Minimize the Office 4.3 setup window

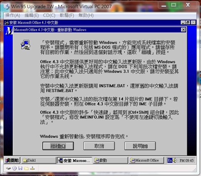point(183,23)
